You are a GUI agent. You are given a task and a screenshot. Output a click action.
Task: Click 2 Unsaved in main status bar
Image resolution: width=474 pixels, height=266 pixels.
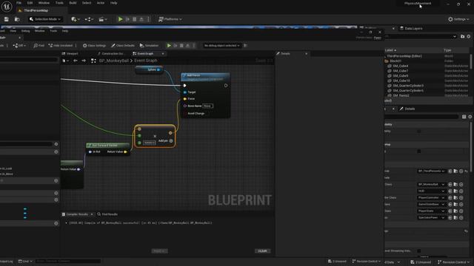click(x=421, y=262)
